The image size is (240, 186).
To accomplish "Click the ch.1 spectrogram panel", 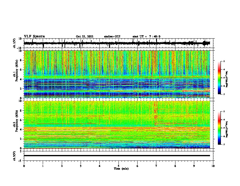I will [x=117, y=74].
